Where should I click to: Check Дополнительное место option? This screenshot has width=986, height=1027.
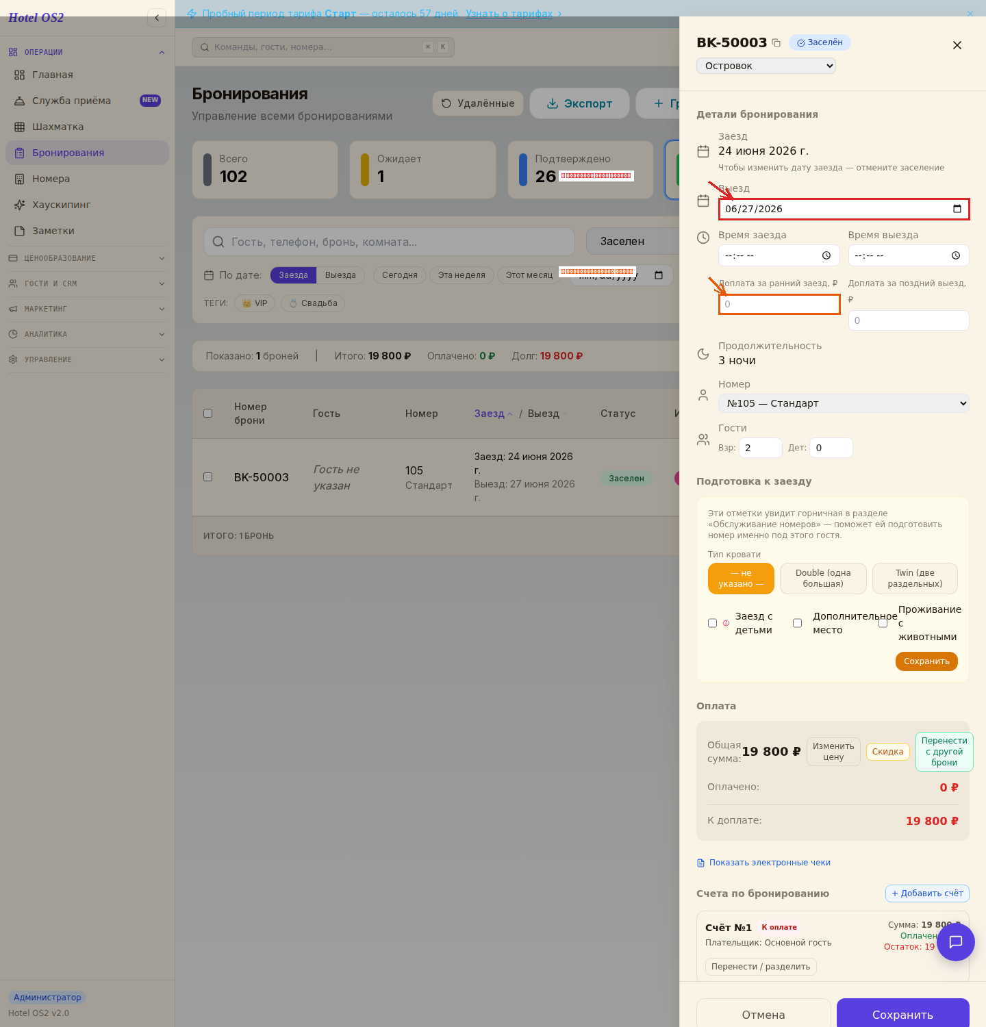pos(797,623)
